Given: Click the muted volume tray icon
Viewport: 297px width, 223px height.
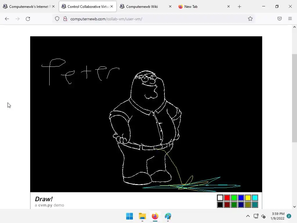Looking at the screenshot, I should pyautogui.click(x=263, y=216).
